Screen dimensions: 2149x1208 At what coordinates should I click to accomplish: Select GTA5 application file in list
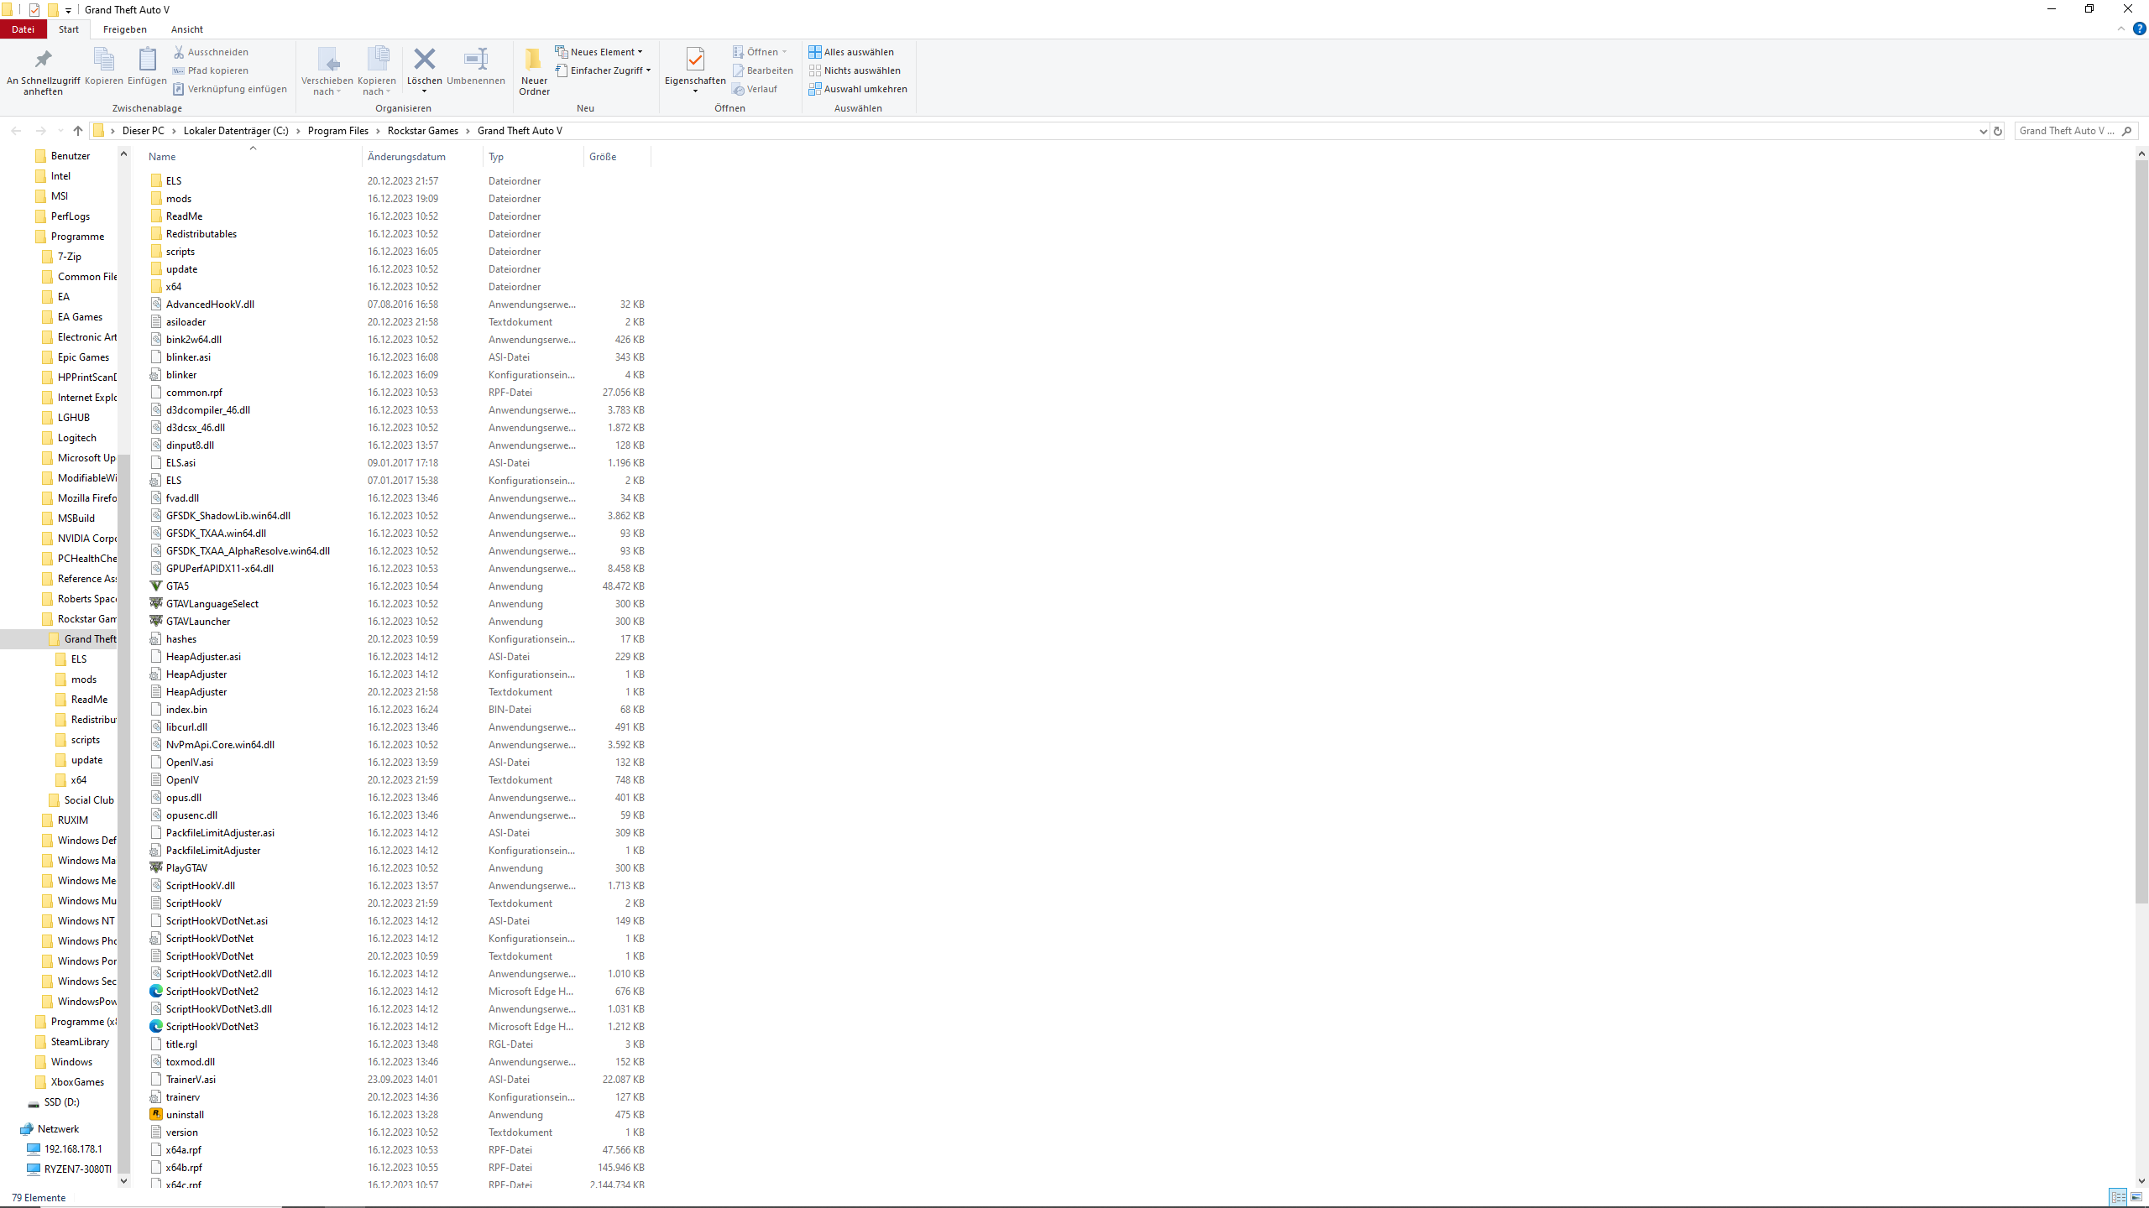177,586
